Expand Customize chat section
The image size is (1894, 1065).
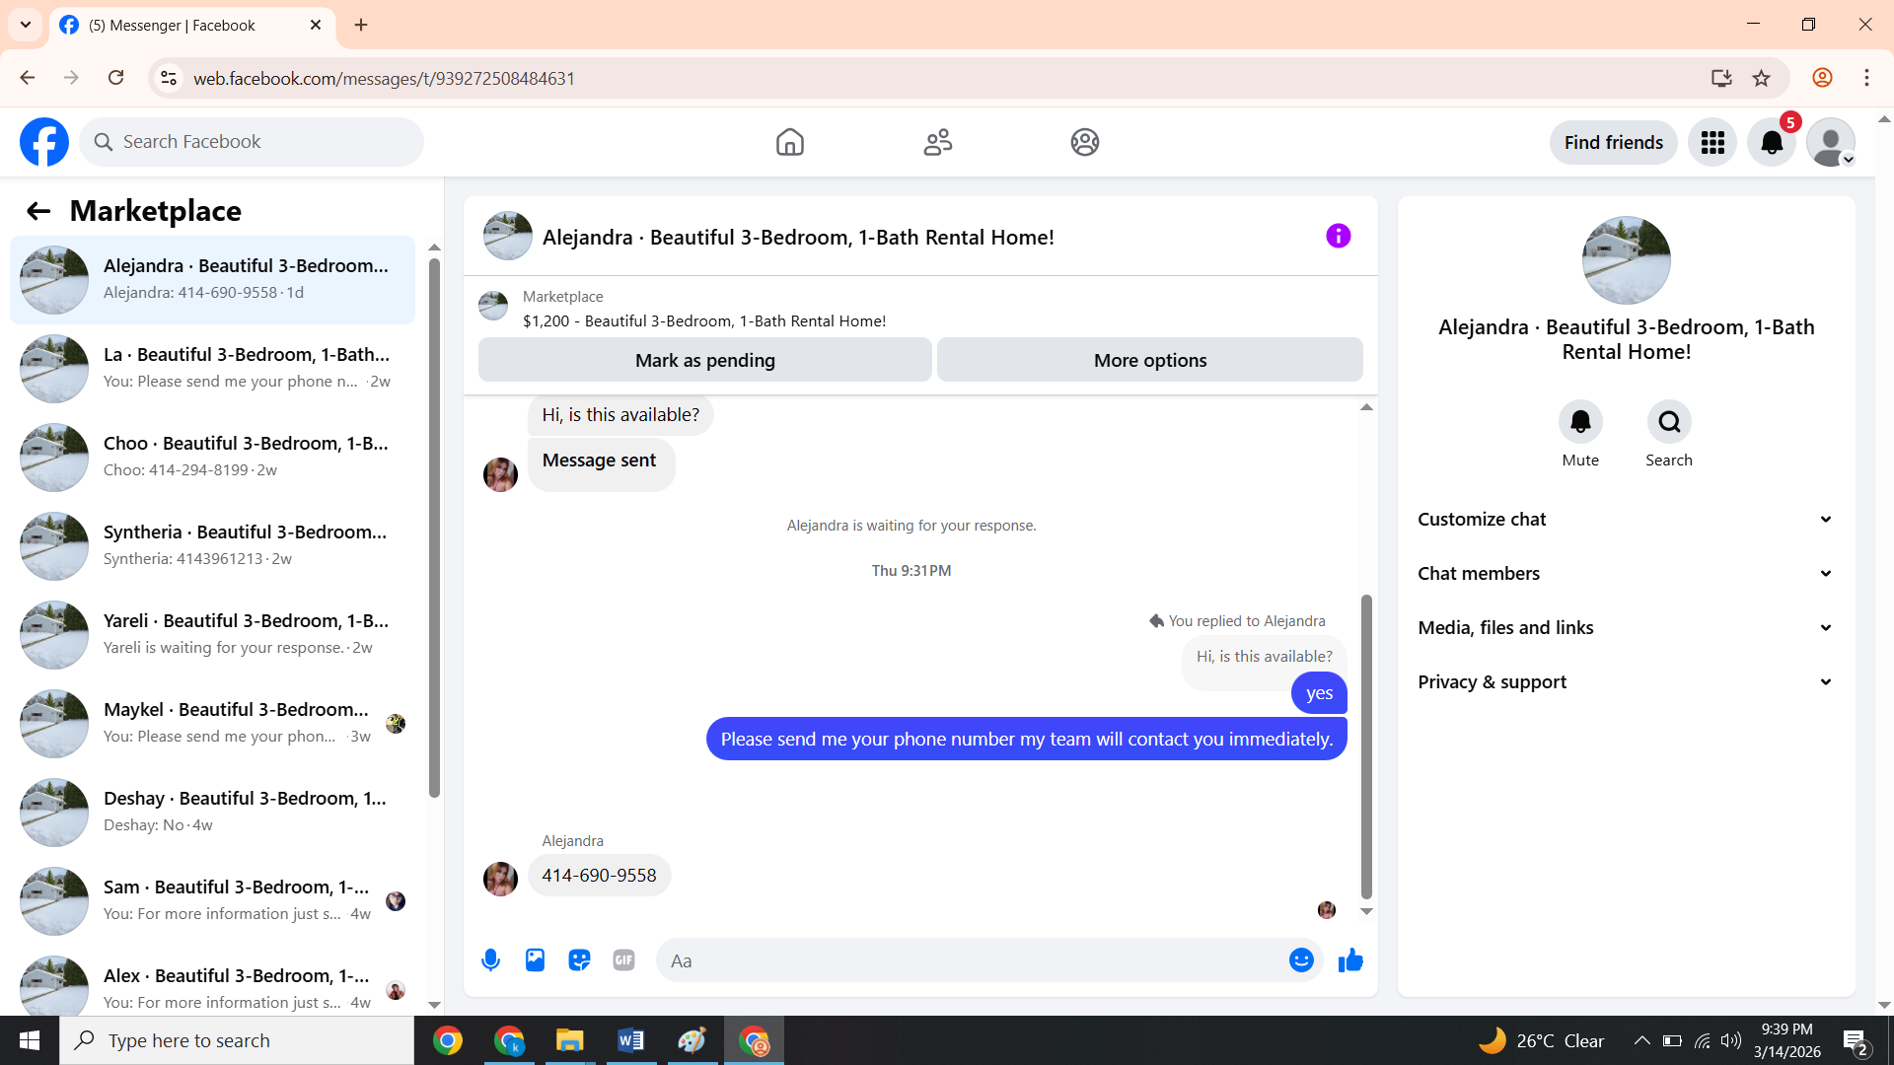1625,519
